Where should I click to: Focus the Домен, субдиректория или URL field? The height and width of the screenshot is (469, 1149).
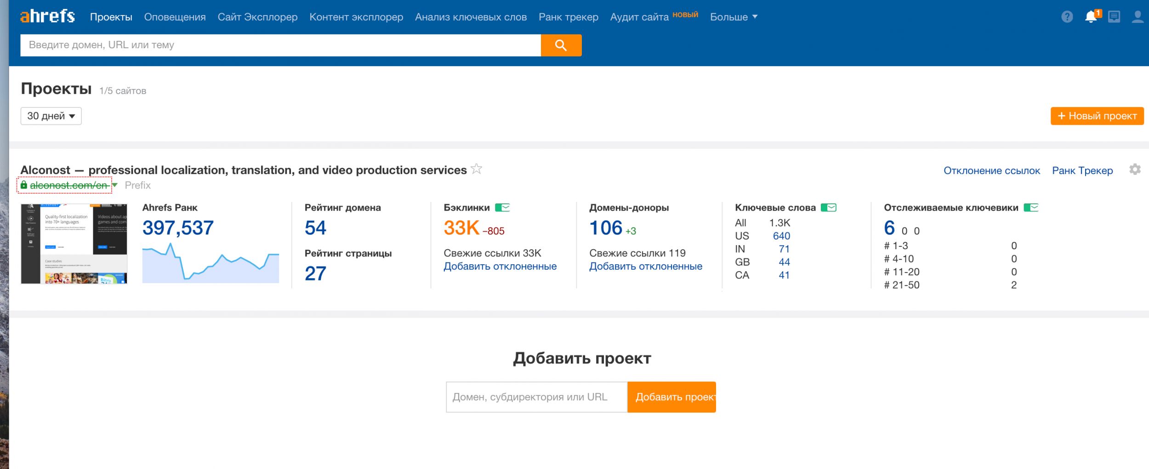point(537,397)
